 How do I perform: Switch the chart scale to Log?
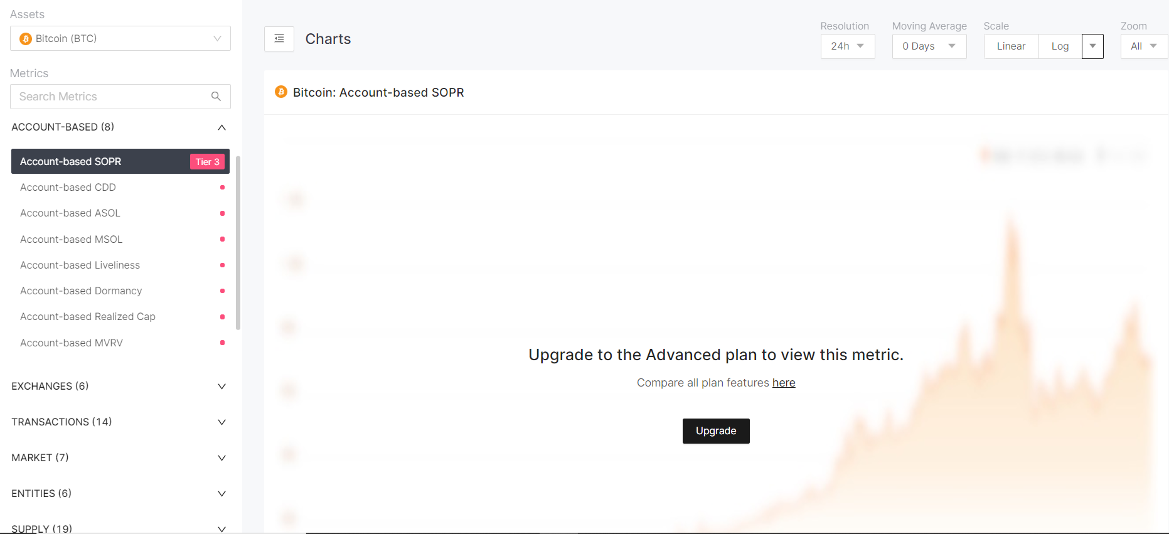point(1060,46)
